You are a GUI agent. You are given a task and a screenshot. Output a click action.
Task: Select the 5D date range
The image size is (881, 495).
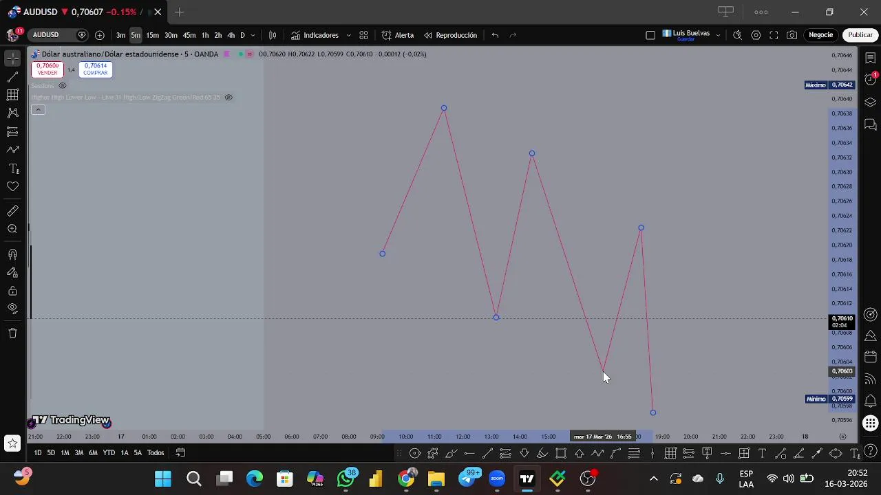pos(51,452)
